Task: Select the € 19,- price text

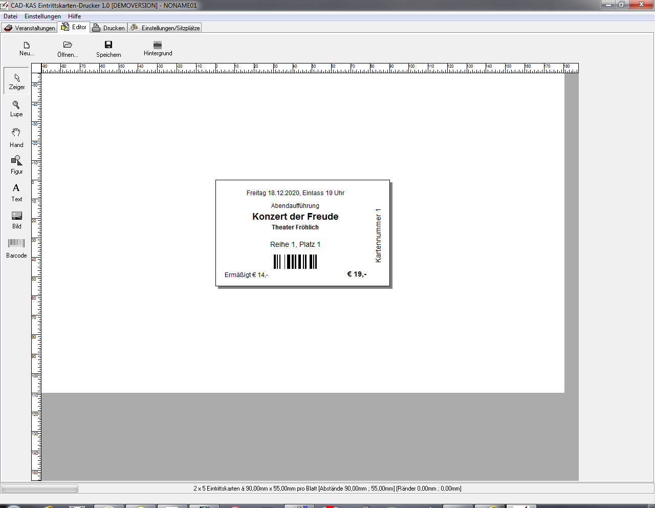Action: pos(357,274)
